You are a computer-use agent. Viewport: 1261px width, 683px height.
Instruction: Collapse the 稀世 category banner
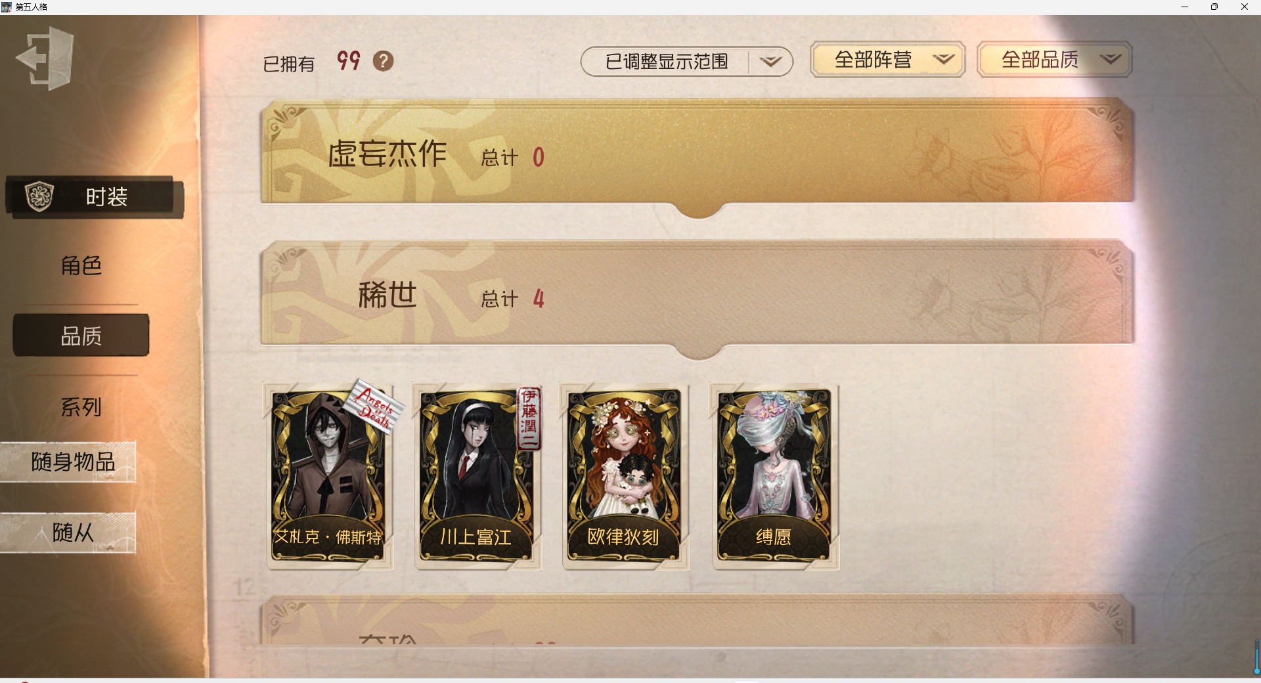point(697,294)
